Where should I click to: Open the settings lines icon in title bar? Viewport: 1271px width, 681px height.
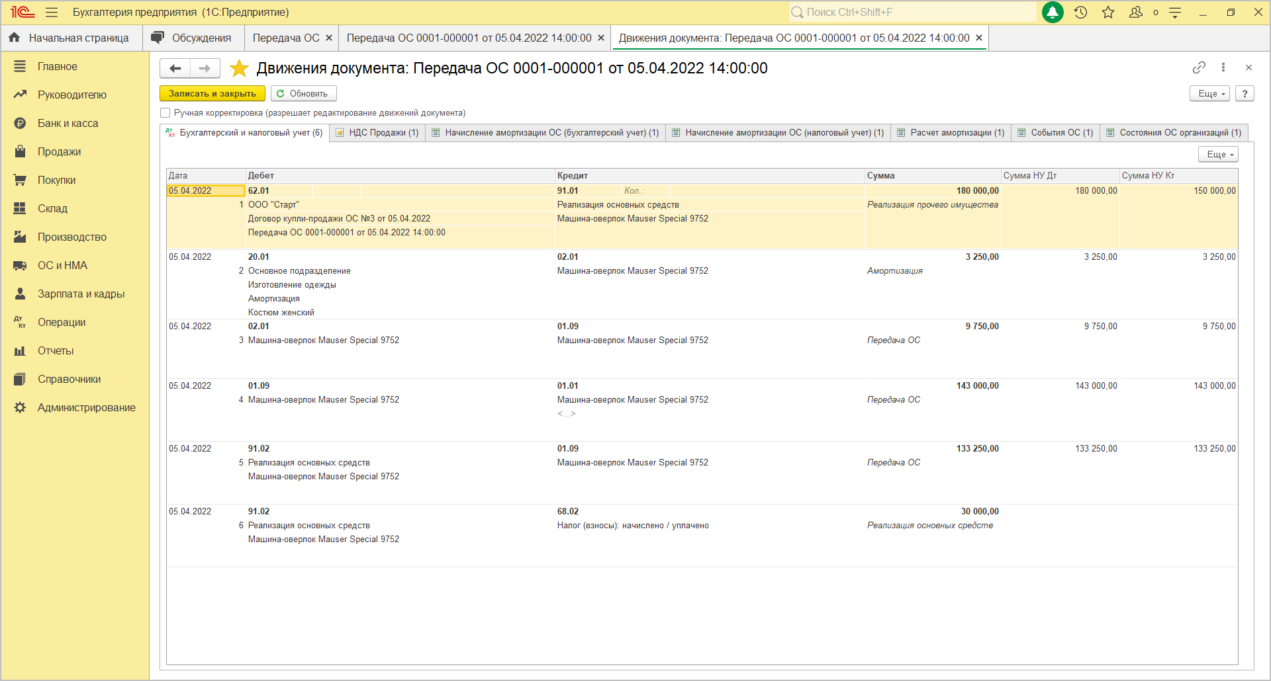pos(1175,12)
